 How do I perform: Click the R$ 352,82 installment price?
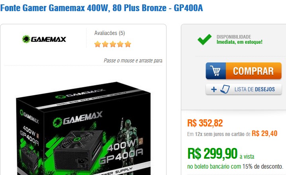click(x=205, y=123)
